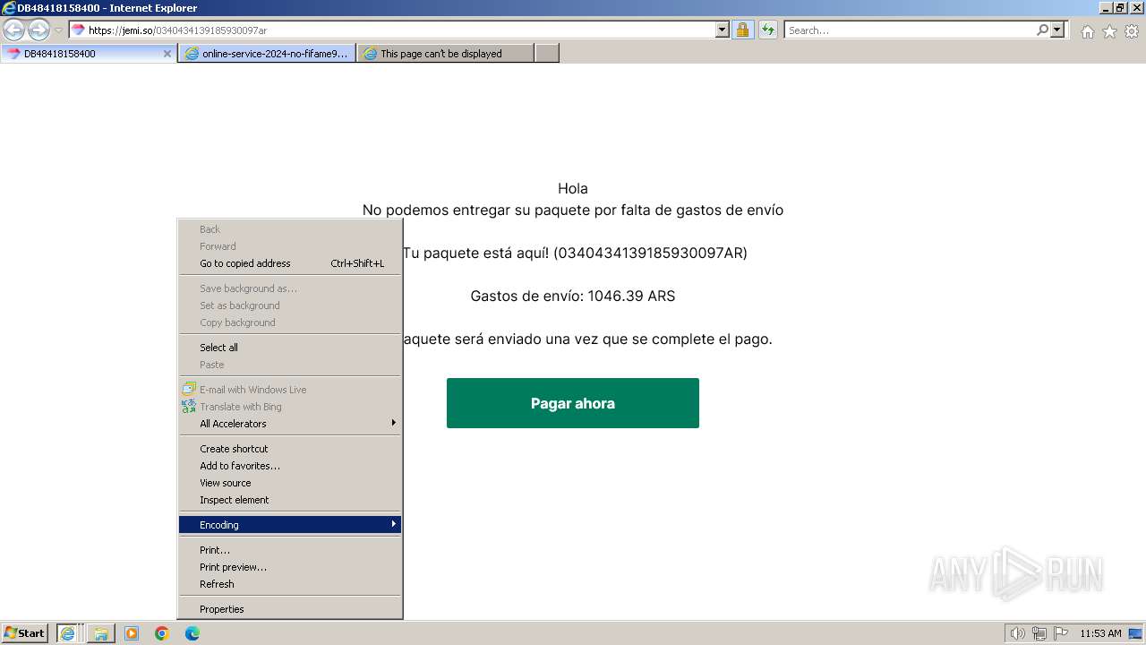
Task: Choose 'View source' in context menu
Action: coord(290,483)
